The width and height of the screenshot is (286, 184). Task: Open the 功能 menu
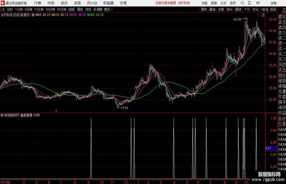tap(205, 3)
